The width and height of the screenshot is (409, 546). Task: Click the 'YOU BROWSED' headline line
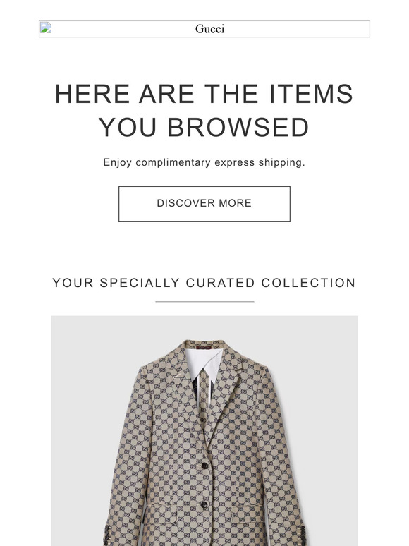tap(204, 127)
